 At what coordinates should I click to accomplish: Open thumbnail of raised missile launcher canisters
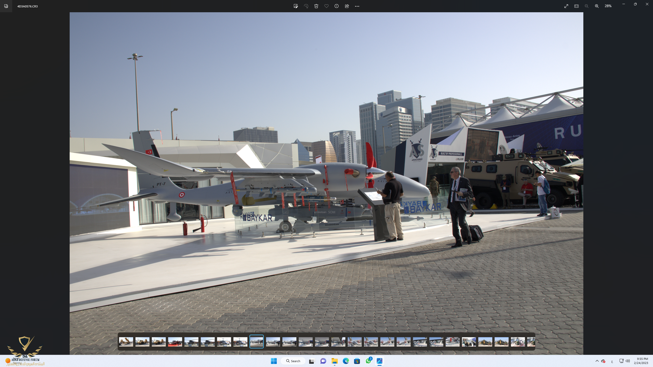click(126, 342)
